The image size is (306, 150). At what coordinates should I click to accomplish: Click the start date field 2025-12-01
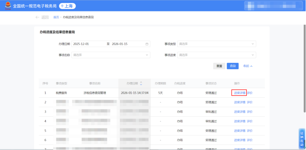pyautogui.click(x=88, y=44)
